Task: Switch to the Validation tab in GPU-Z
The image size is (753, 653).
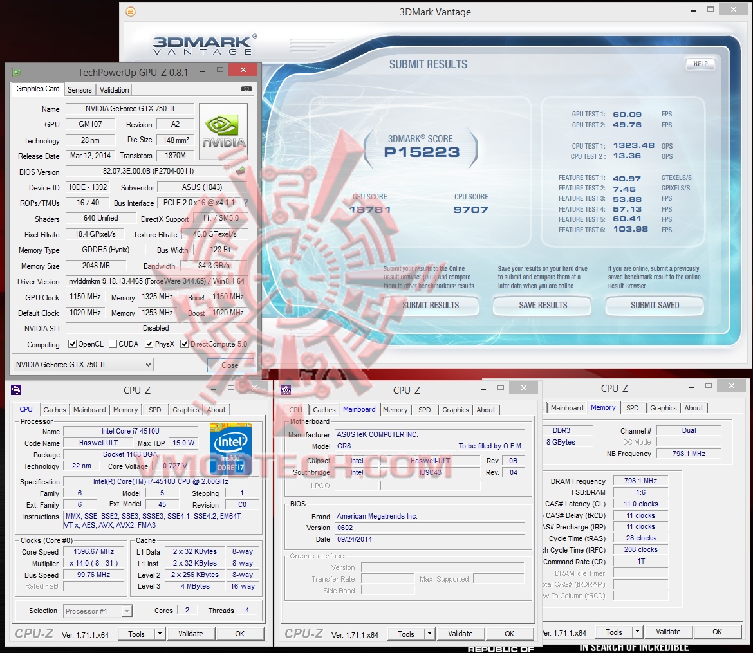Action: (115, 90)
